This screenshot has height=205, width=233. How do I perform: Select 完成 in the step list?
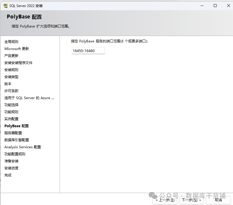(8, 175)
